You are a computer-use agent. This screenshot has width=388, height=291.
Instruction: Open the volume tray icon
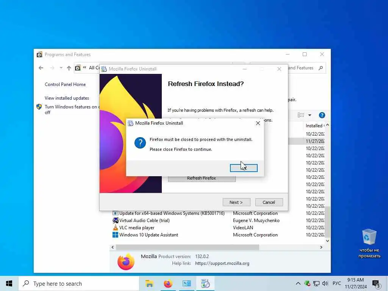click(x=325, y=283)
